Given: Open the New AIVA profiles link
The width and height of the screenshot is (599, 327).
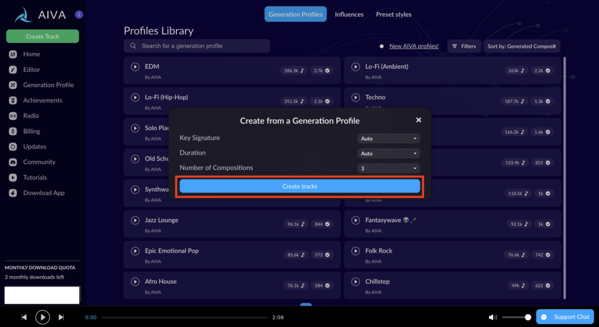Looking at the screenshot, I should (x=414, y=46).
